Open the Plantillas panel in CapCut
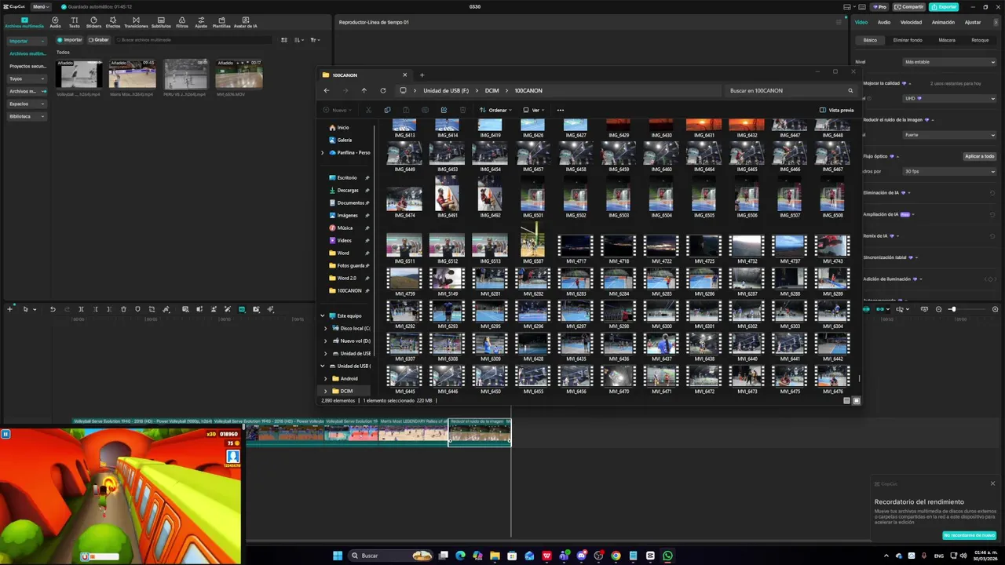Screen dimensions: 1005x565 (221, 22)
